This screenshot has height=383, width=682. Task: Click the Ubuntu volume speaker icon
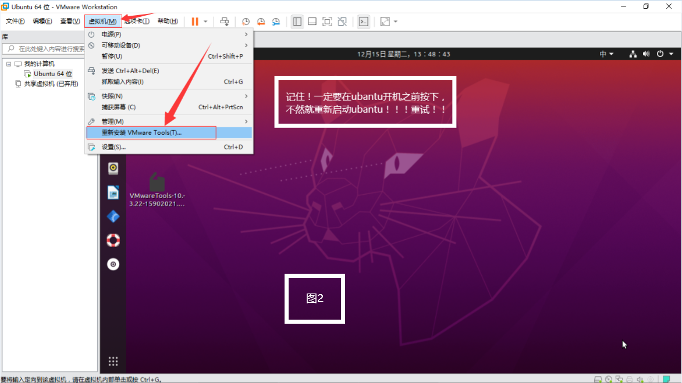point(647,54)
